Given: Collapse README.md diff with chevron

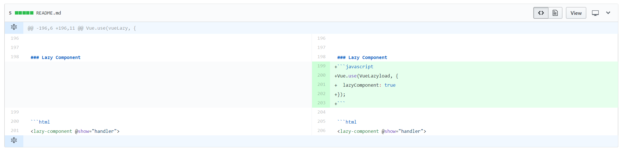Looking at the screenshot, I should (x=608, y=13).
